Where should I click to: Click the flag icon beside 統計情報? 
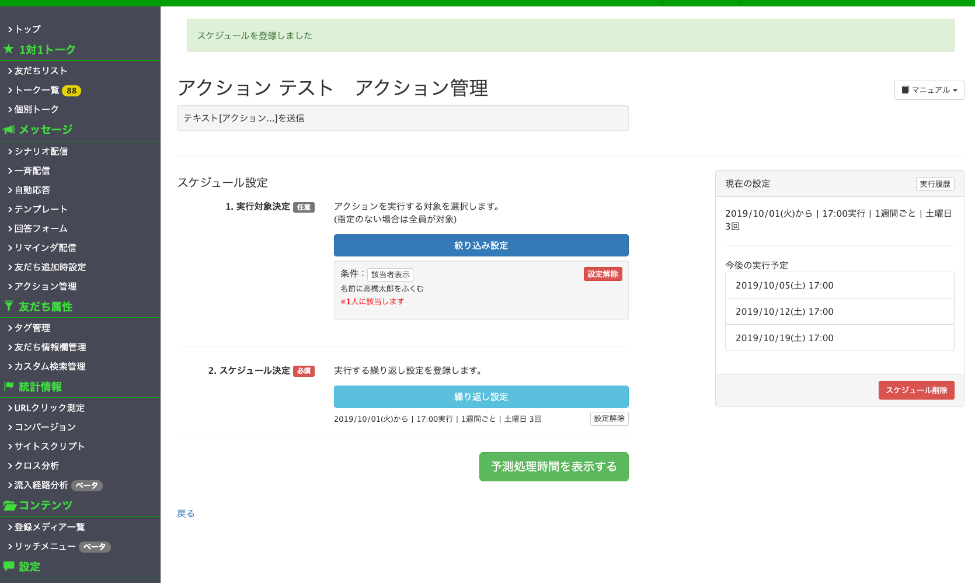[9, 386]
